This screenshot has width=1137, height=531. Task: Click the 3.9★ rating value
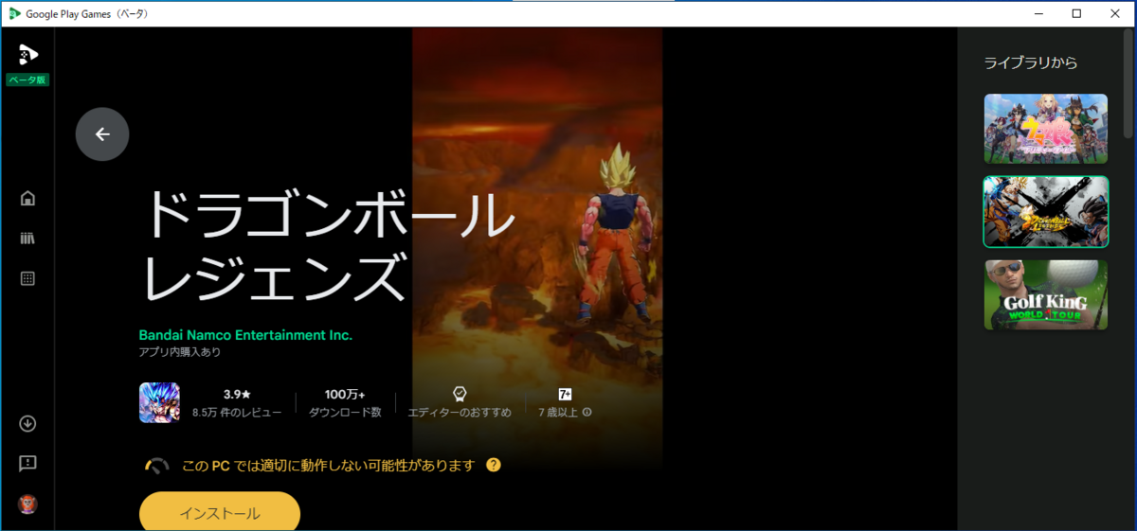point(237,394)
